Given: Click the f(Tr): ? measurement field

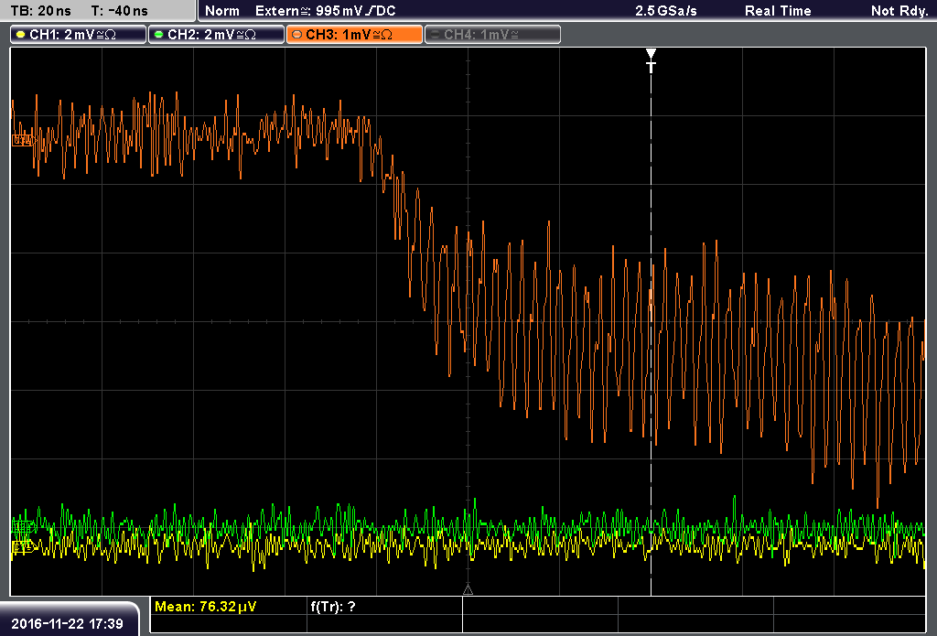Looking at the screenshot, I should [x=333, y=607].
